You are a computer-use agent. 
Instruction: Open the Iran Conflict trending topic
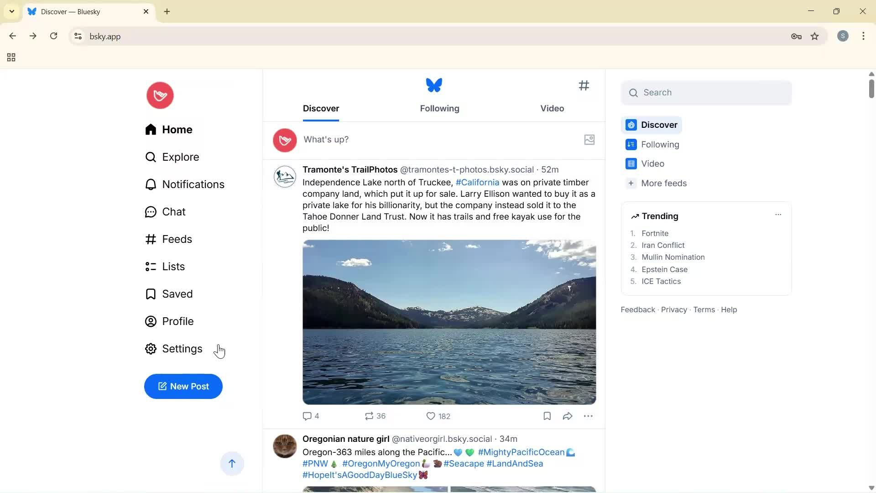662,245
